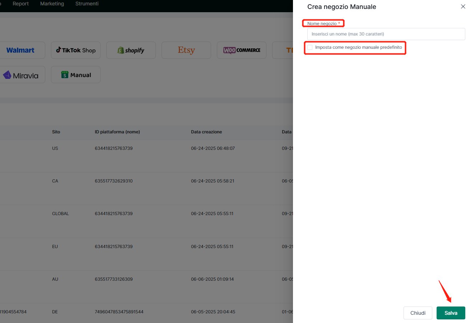This screenshot has height=323, width=475.
Task: Click the GLOBAL site cell
Action: pos(60,214)
